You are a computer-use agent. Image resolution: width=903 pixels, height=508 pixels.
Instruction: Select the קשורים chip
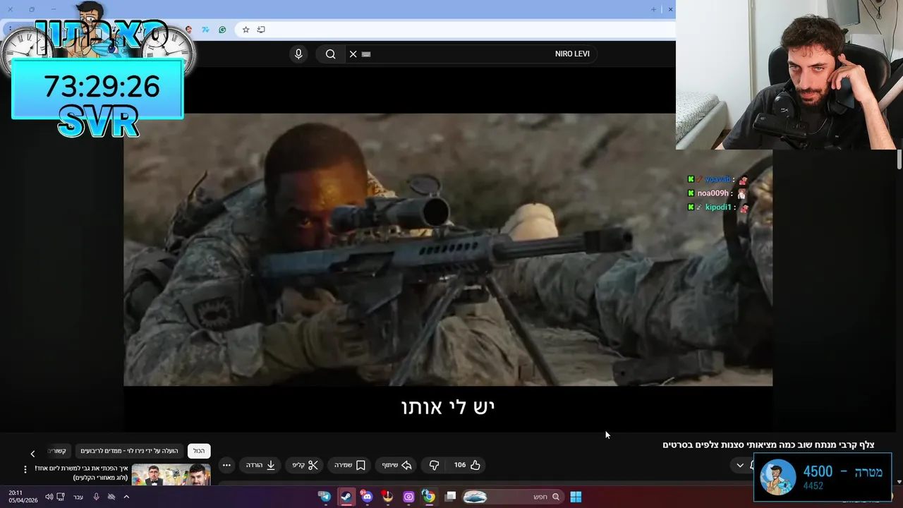[x=58, y=451]
